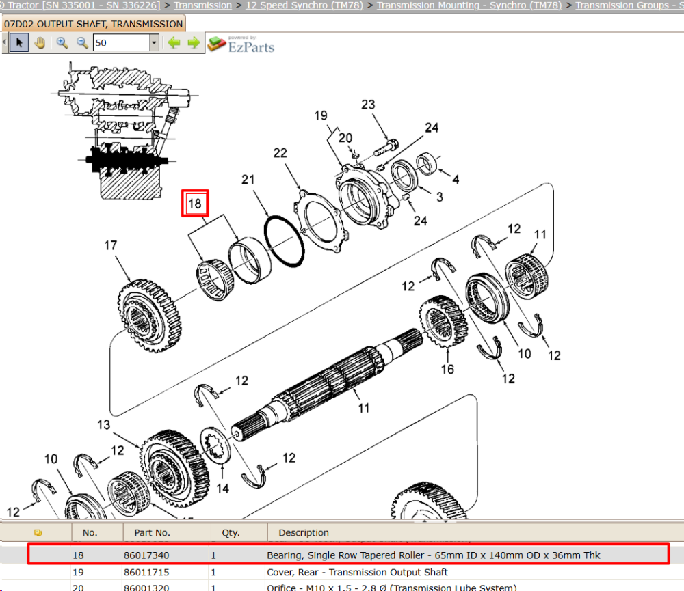684x591 pixels.
Task: Select part number 86001320
Action: coord(146,587)
